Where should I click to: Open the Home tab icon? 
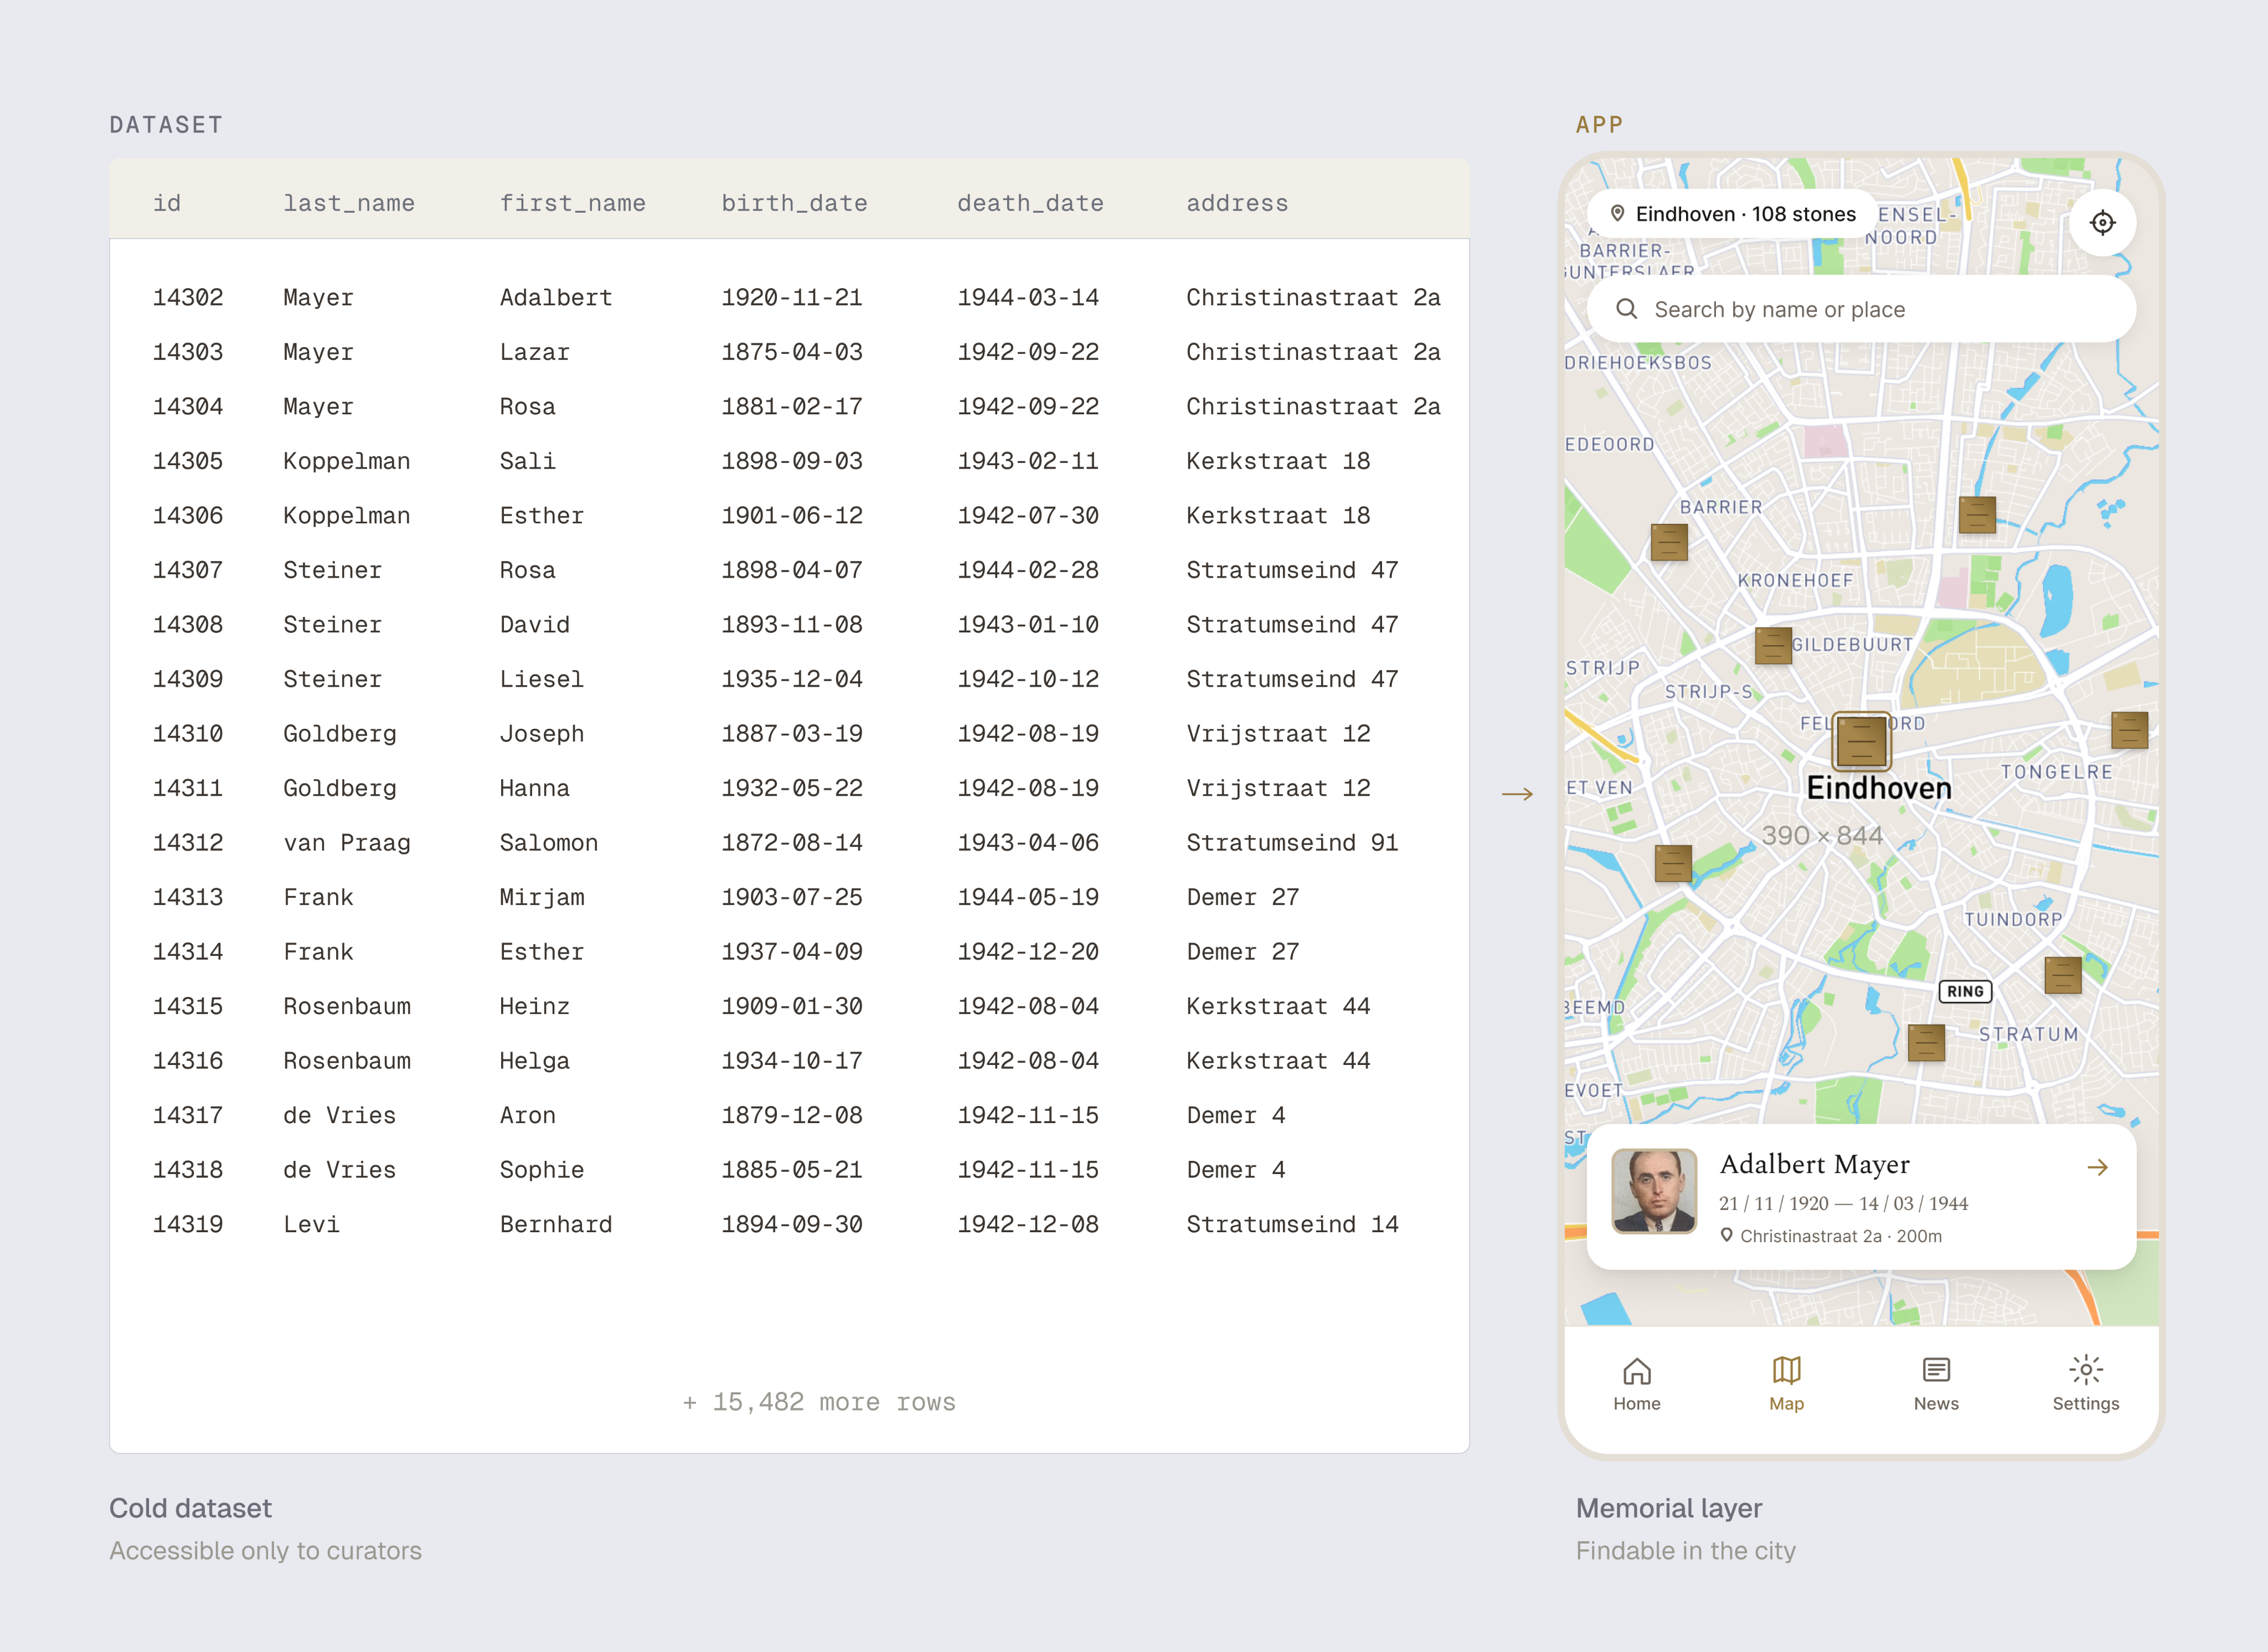(x=1636, y=1370)
